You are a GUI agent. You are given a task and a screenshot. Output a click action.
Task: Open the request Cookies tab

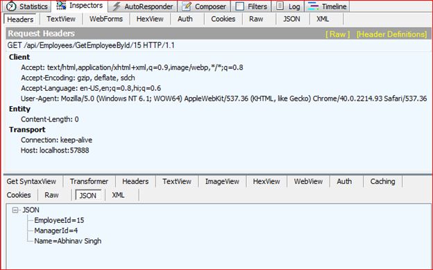223,19
